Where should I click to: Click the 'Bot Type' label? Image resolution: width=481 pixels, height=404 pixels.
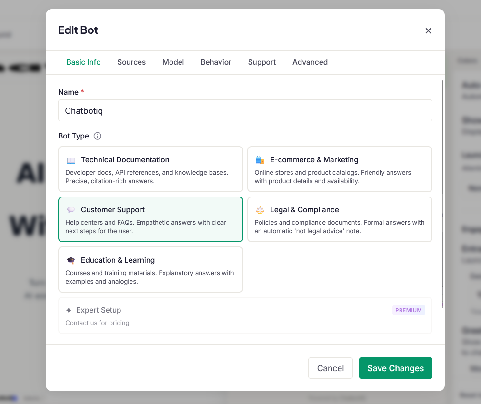[74, 136]
